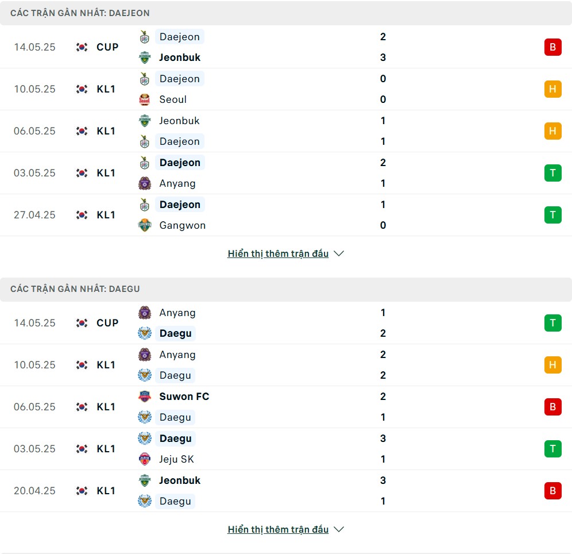The height and width of the screenshot is (554, 572).
Task: Click Korean flag icon beside 14.05.25 Daejeon CUP
Action: click(x=82, y=47)
